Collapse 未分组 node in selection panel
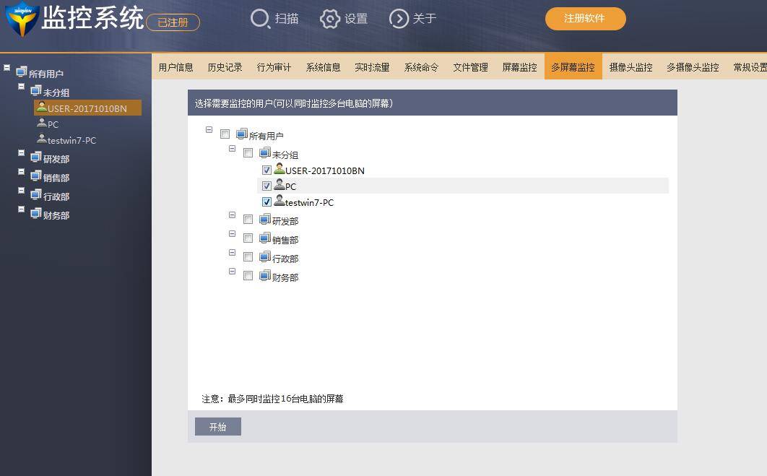The width and height of the screenshot is (767, 476). click(x=233, y=148)
